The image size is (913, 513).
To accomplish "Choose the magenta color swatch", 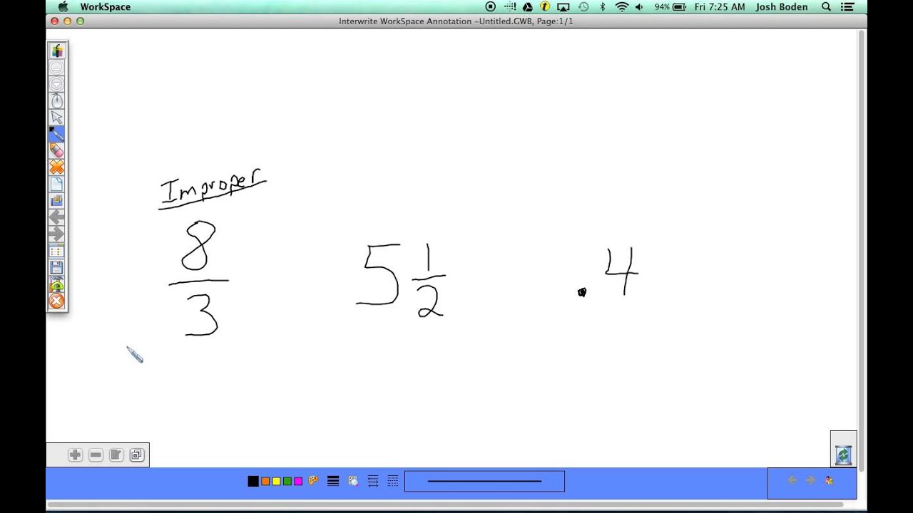I will pos(298,482).
